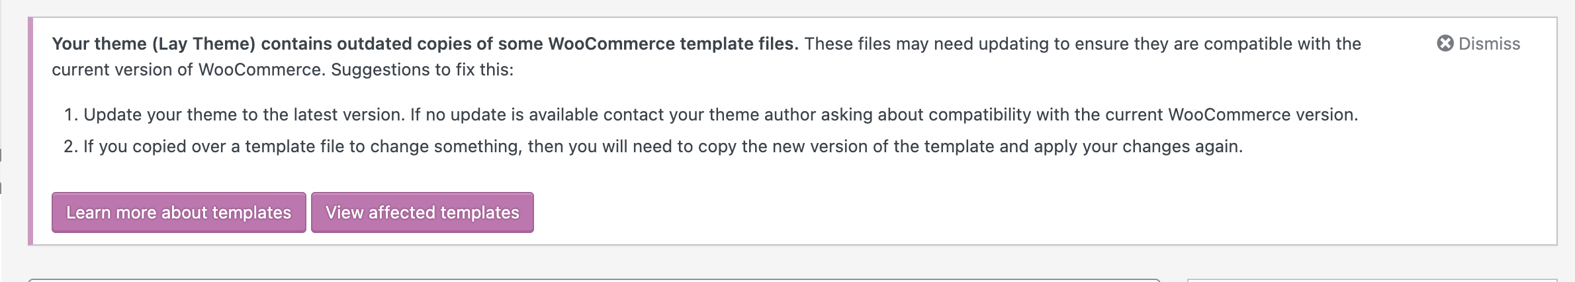Open Learn more about templates
1575x282 pixels.
(179, 212)
